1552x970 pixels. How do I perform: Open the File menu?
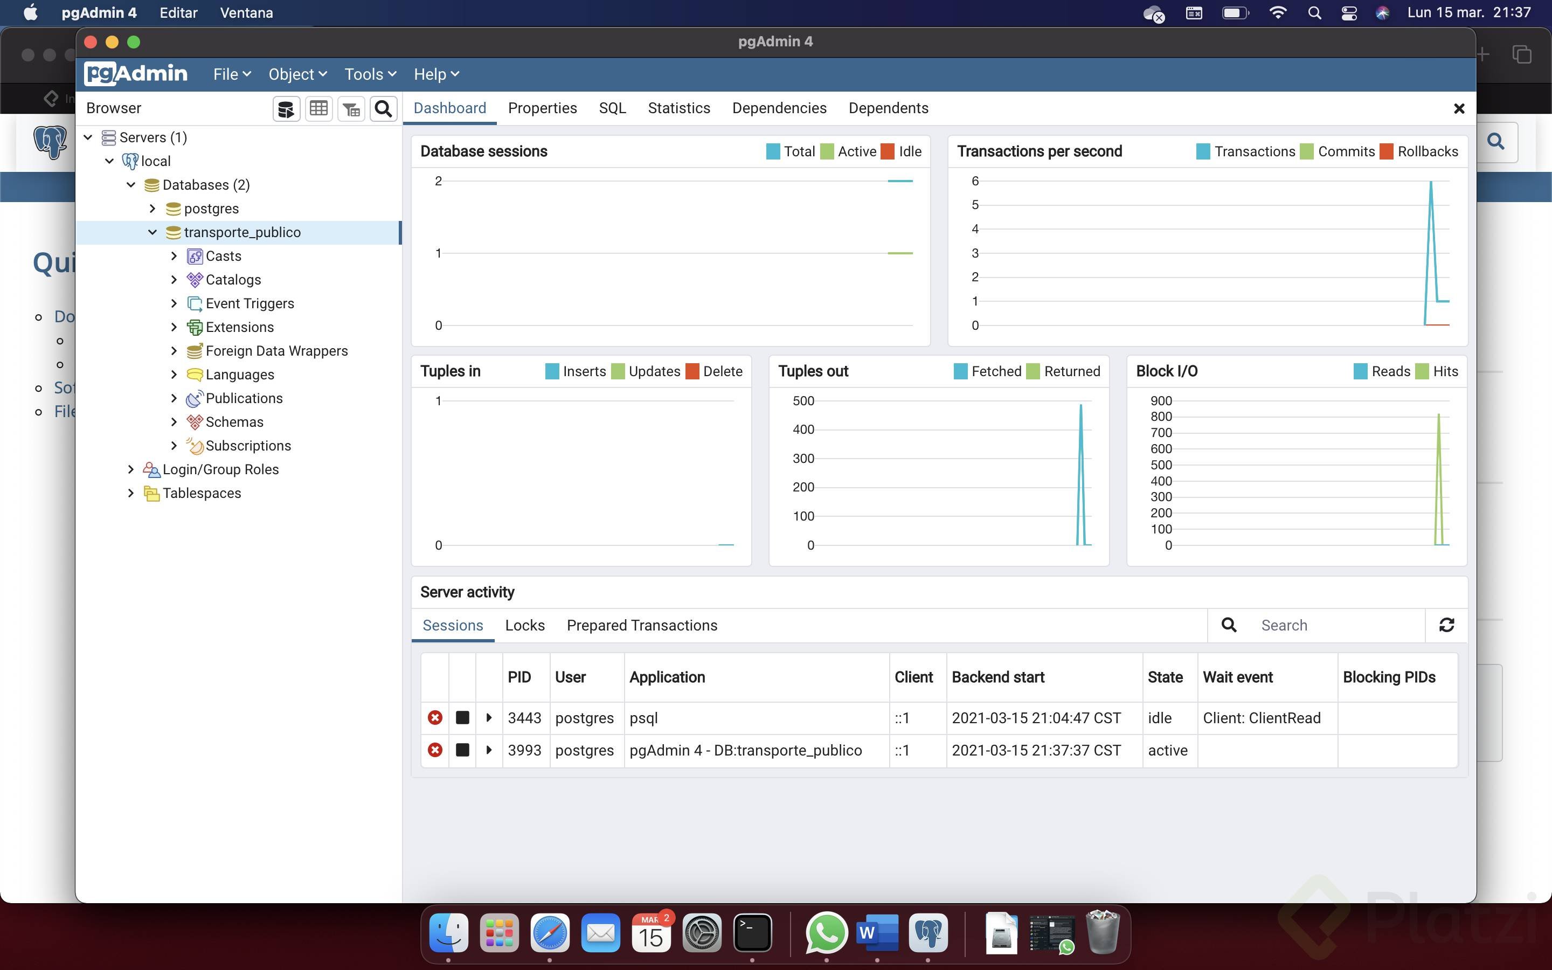coord(232,74)
